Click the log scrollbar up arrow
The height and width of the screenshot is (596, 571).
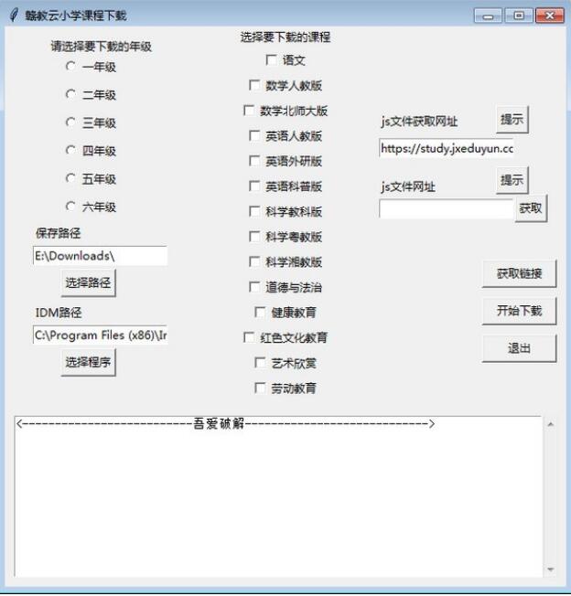coord(551,424)
